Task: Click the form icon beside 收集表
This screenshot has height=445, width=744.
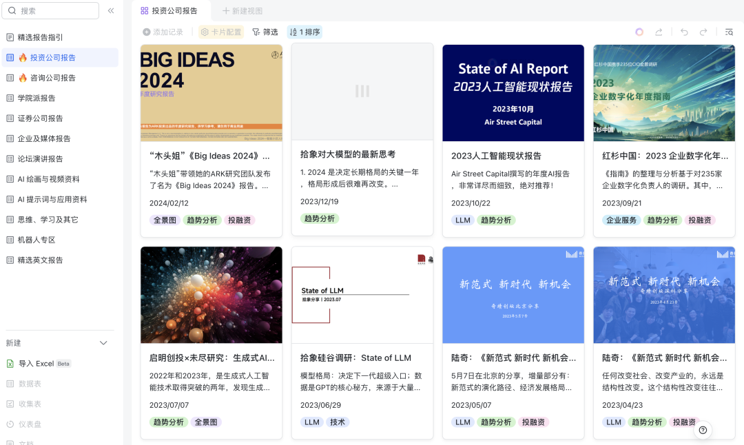Action: coord(10,404)
